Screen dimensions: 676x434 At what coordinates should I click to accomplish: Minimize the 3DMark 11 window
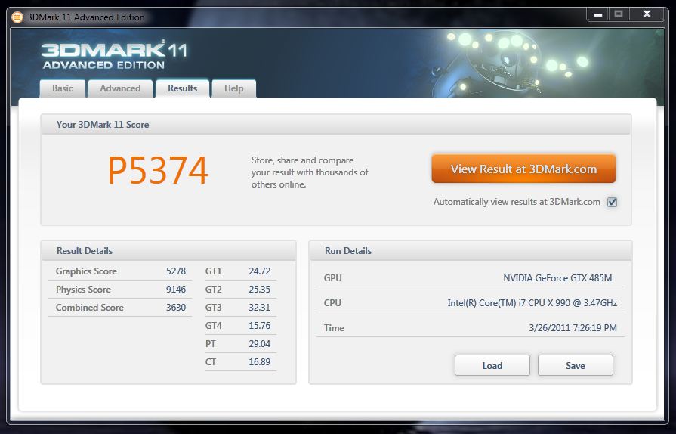tap(597, 14)
